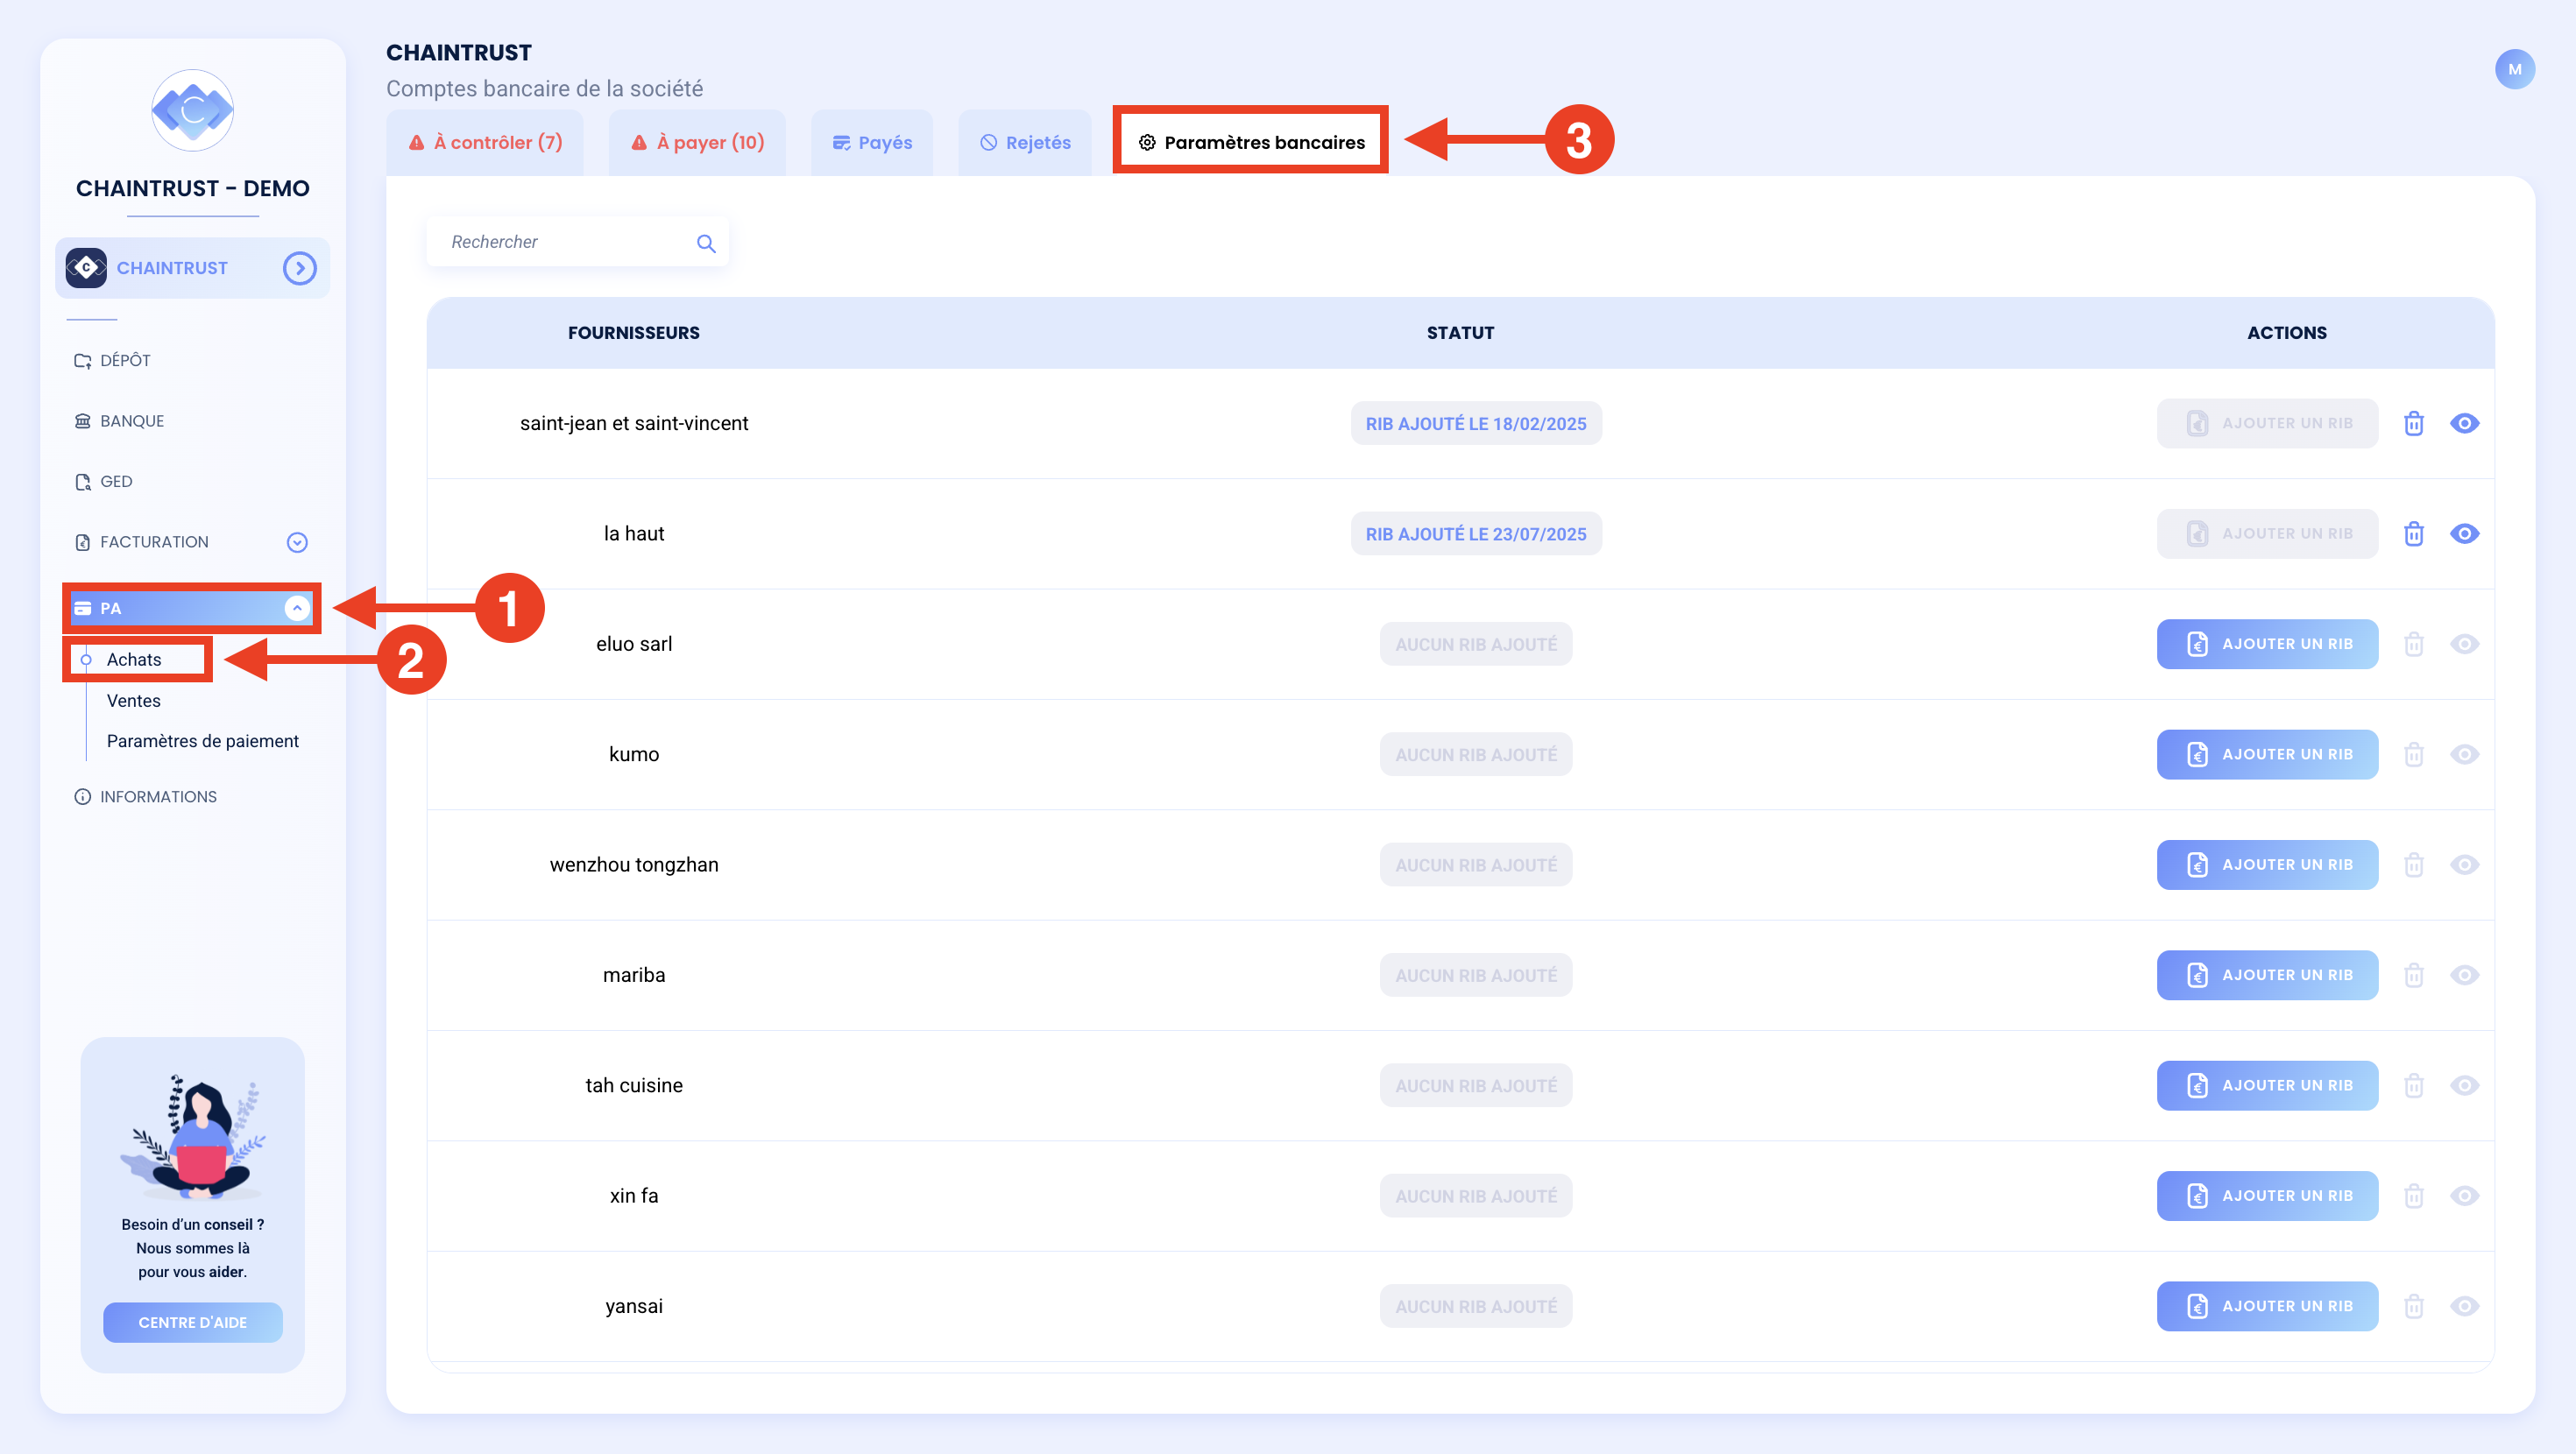Click disabled Ajouter un RIB for la haut

click(2267, 534)
